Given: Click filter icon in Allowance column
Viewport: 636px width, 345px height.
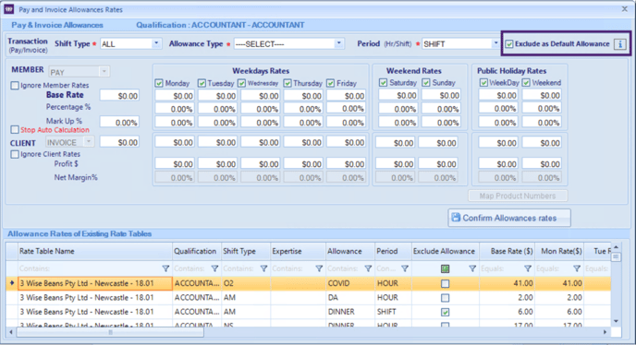Looking at the screenshot, I should tap(368, 268).
